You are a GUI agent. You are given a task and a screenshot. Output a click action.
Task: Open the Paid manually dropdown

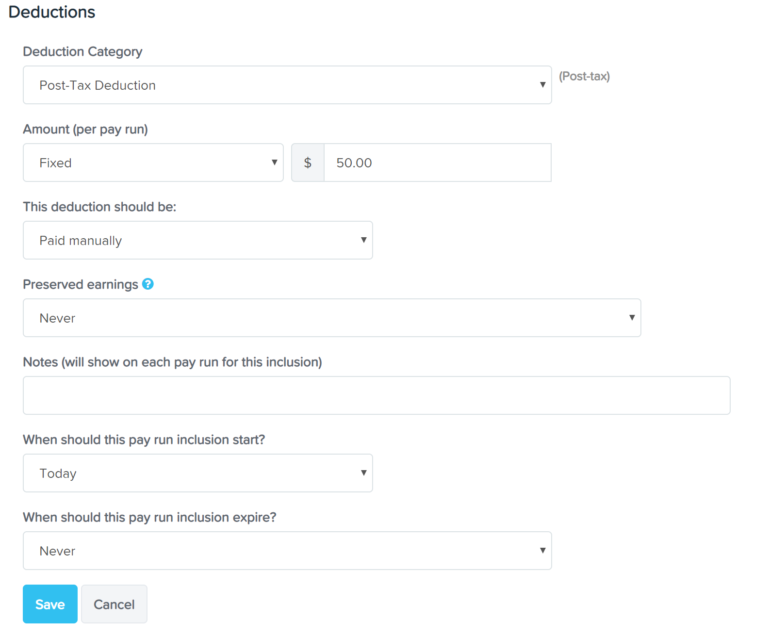click(198, 240)
